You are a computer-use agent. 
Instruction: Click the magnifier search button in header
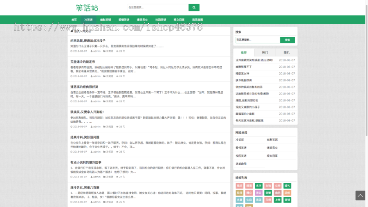pyautogui.click(x=194, y=7)
